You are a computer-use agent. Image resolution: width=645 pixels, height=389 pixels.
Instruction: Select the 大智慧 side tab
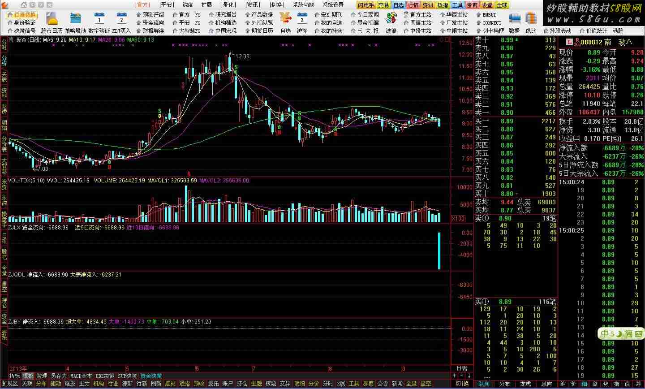coord(4,166)
